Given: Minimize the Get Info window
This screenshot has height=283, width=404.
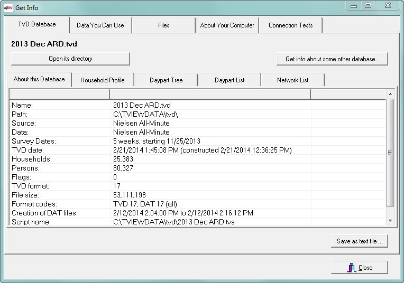Looking at the screenshot, I should 354,6.
